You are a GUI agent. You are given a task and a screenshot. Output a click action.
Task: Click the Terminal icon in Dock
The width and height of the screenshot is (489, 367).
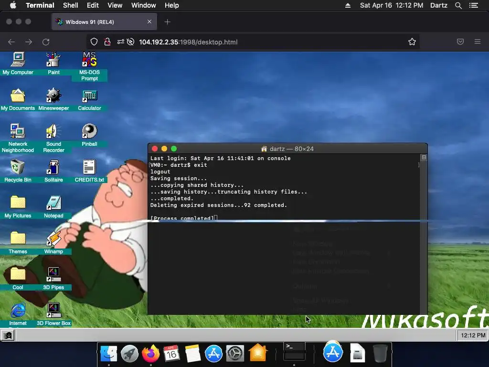[x=294, y=351]
